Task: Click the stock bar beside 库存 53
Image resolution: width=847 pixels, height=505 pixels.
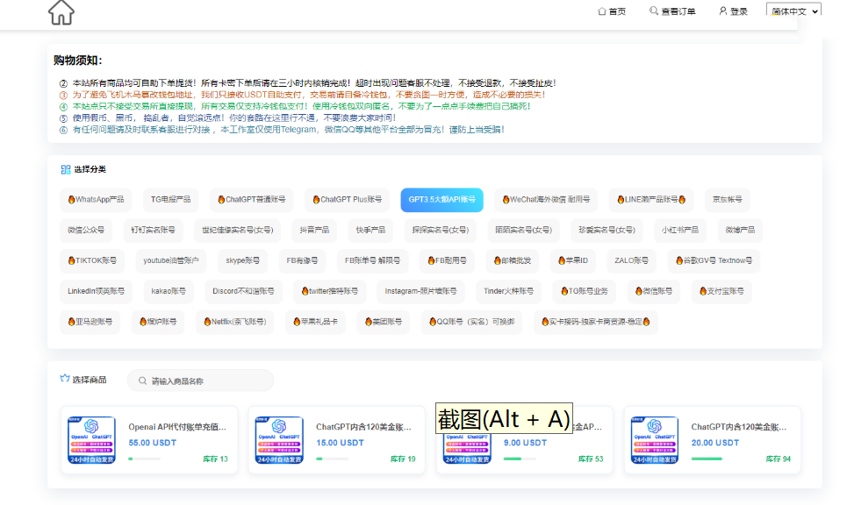Action: 520,459
